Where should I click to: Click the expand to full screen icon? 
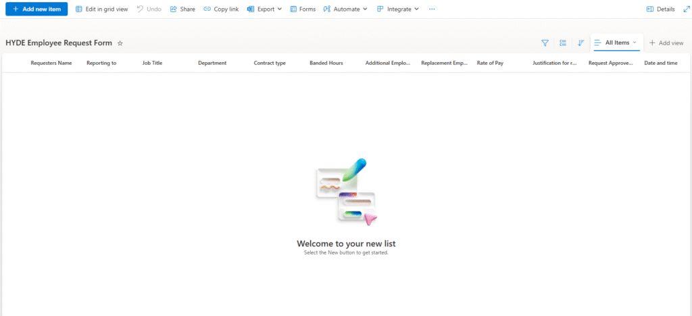(x=687, y=9)
